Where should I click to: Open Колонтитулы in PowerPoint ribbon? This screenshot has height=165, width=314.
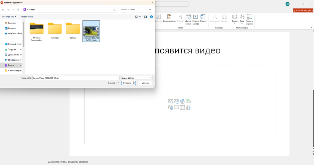click(x=169, y=18)
